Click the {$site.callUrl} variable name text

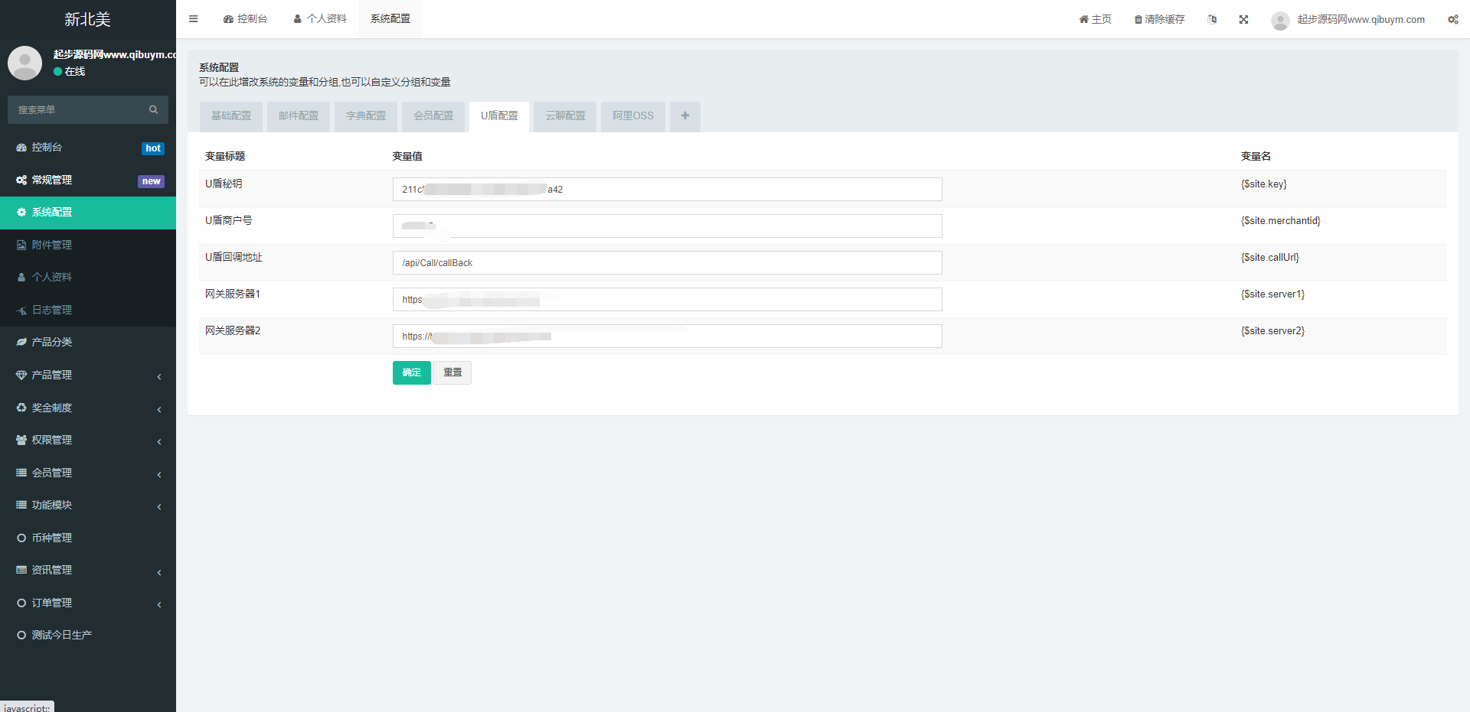[1270, 258]
